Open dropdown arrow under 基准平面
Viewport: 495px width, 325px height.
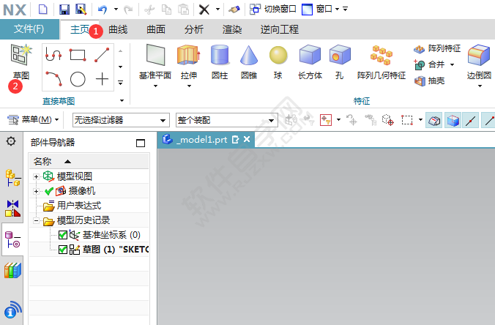tap(155, 86)
